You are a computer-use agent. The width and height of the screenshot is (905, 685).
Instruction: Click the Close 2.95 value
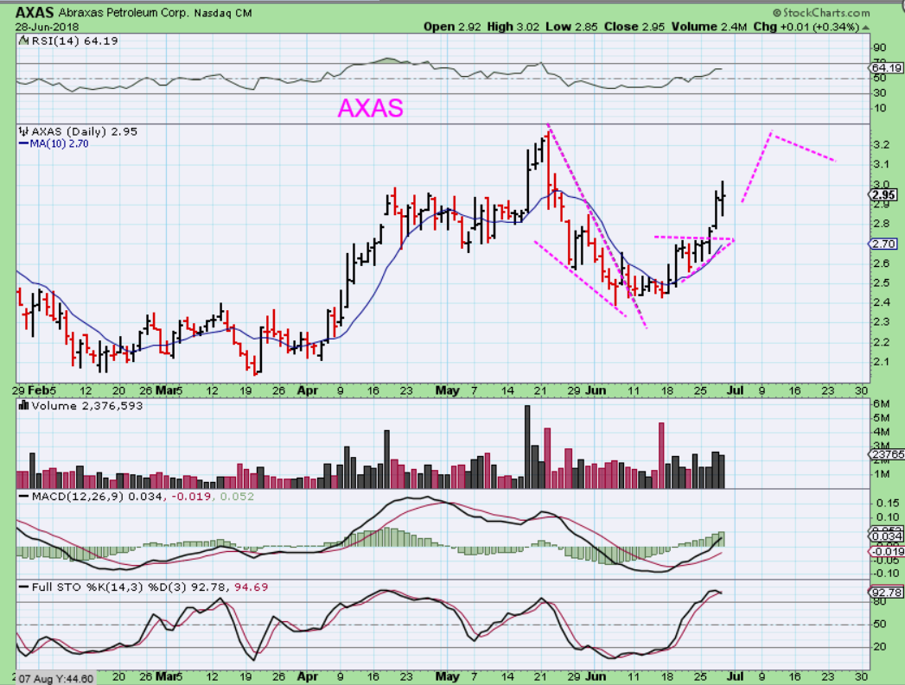(634, 27)
